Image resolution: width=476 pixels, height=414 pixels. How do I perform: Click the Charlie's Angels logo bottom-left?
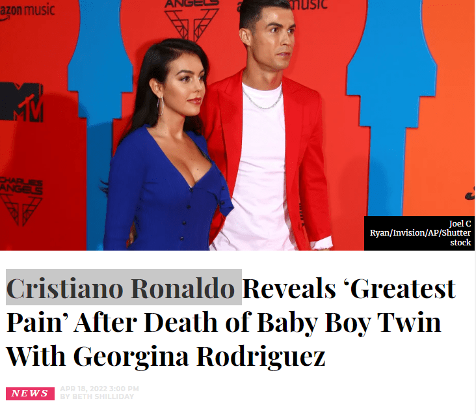(x=21, y=200)
